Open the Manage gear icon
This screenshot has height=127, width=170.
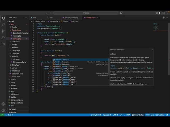(x=3, y=110)
